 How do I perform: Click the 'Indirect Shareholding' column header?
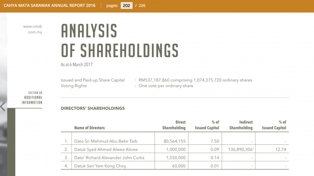[241, 125]
